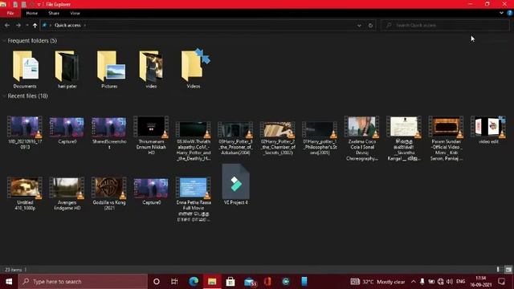Open the File menu tab
This screenshot has width=514, height=289.
pos(10,13)
